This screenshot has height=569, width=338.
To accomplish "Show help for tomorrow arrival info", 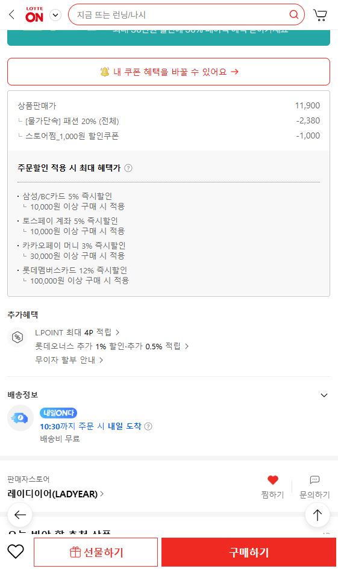I will (x=148, y=426).
